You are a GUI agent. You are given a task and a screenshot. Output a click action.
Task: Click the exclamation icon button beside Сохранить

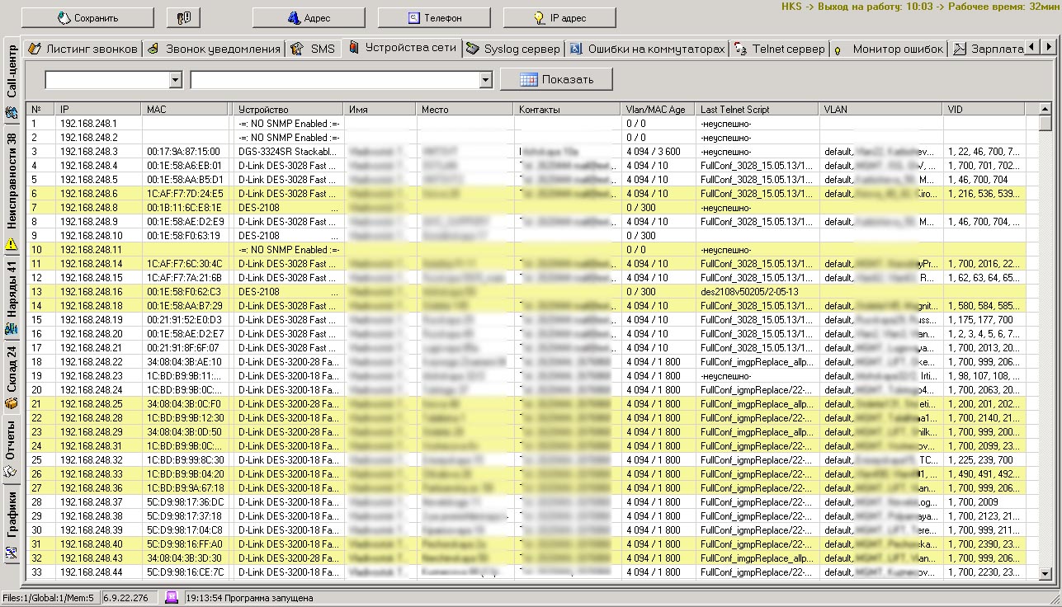pos(183,17)
